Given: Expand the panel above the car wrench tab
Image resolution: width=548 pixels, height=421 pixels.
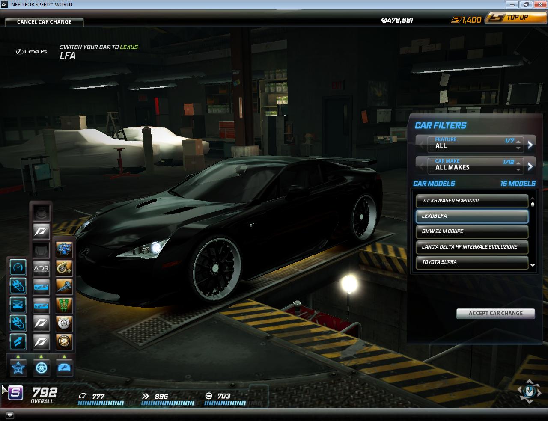Looking at the screenshot, I should point(64,356).
